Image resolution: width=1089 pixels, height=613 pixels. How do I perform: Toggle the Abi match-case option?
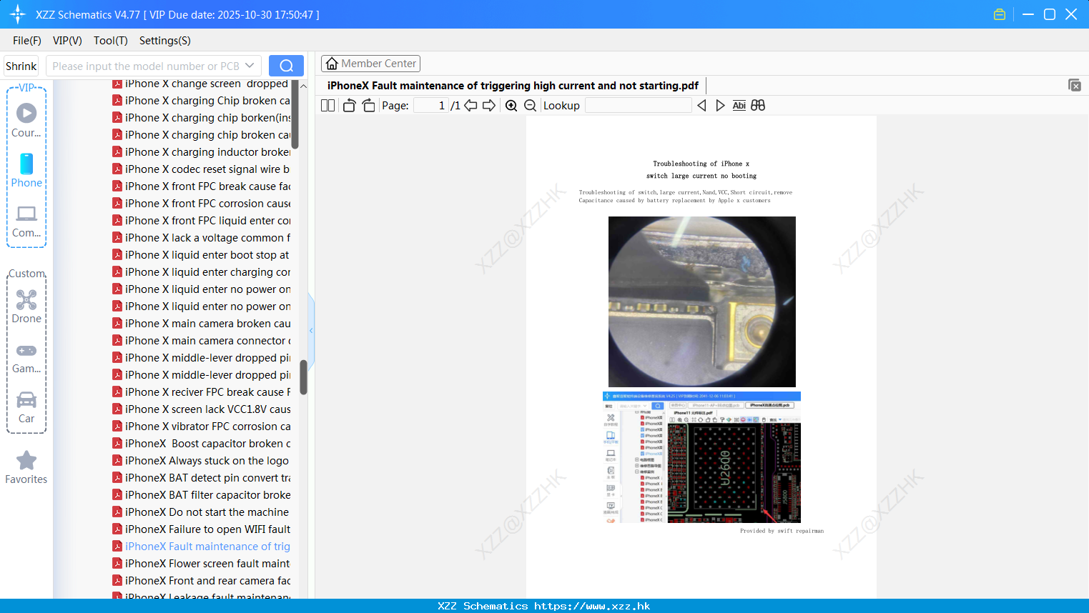(739, 106)
